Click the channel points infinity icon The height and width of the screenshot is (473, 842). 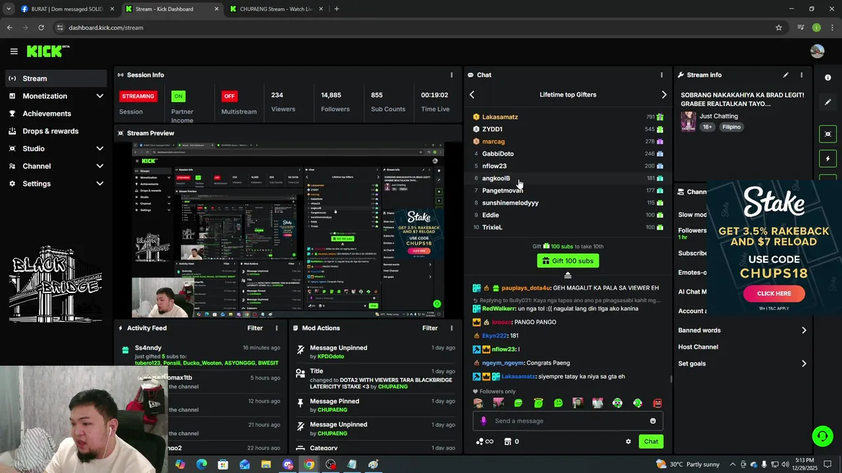point(485,441)
